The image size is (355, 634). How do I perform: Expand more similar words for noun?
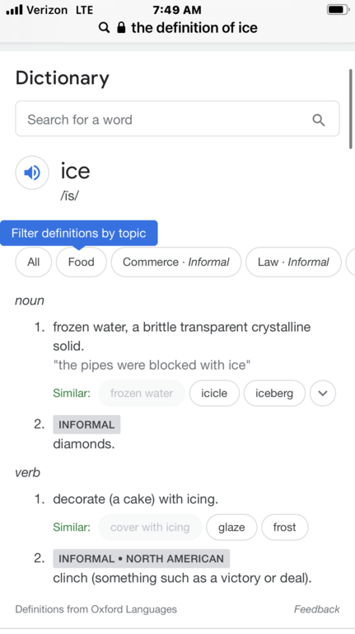pyautogui.click(x=323, y=393)
